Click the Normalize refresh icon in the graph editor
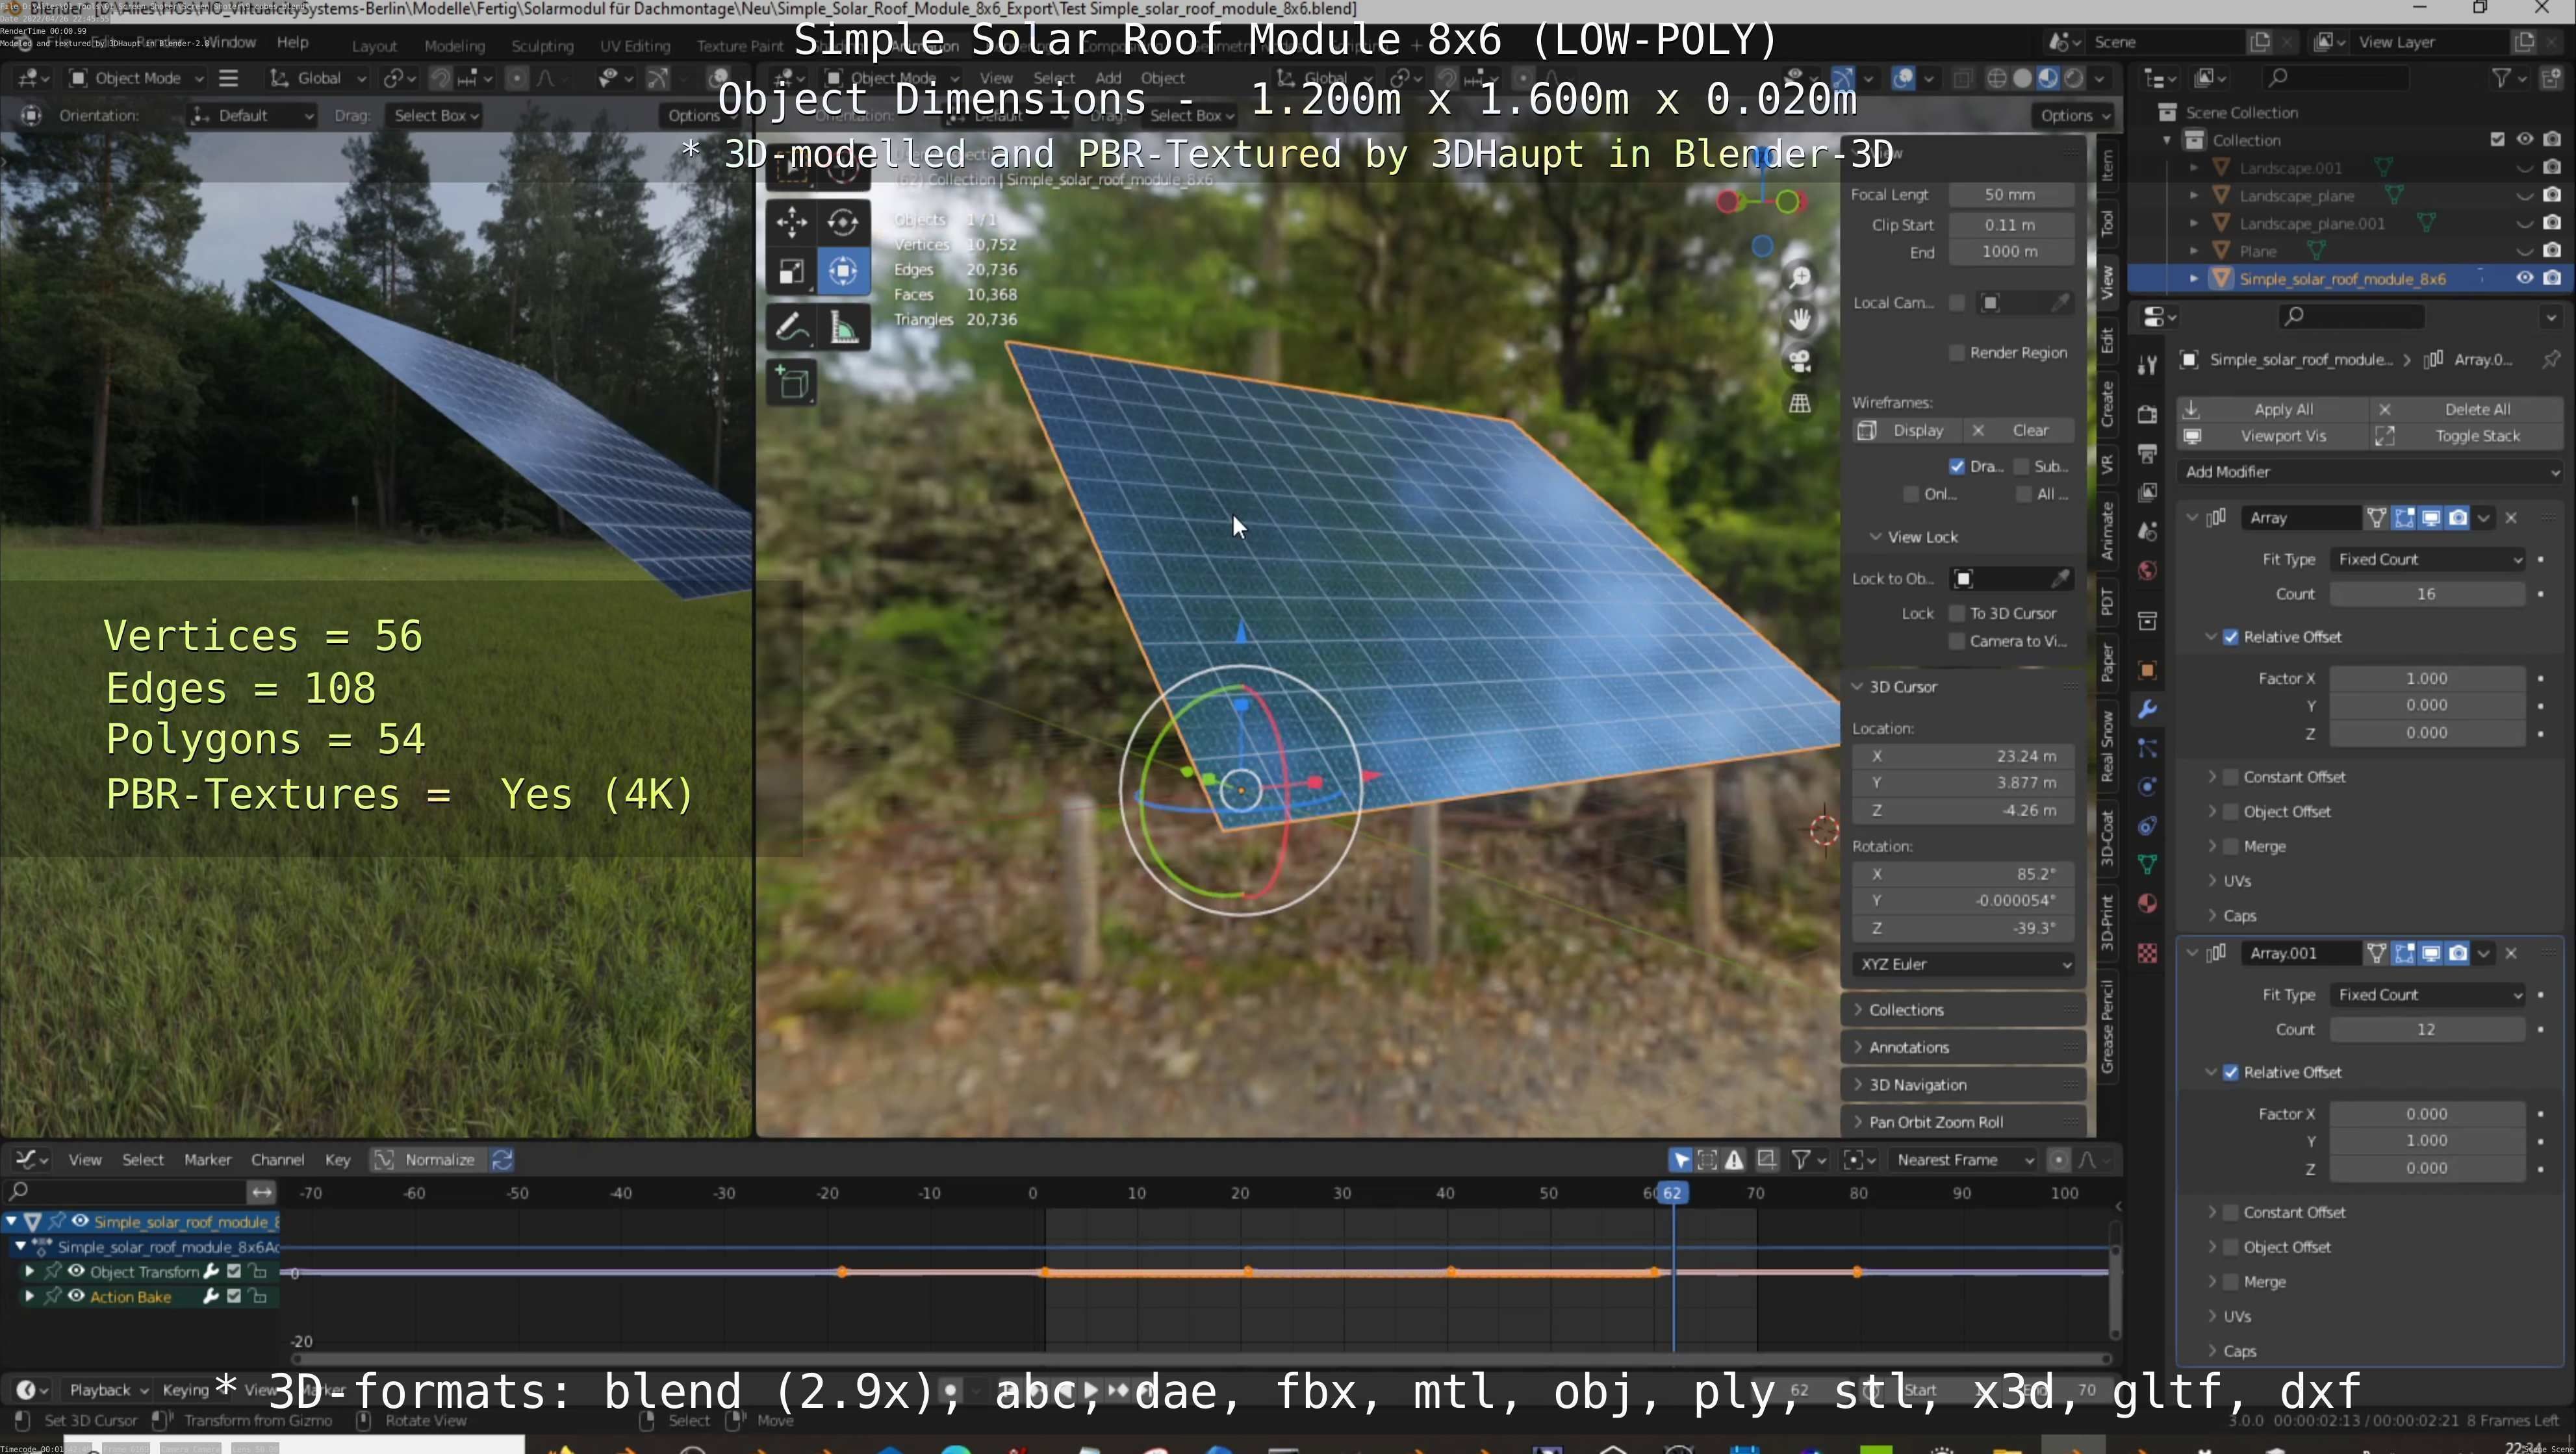Viewport: 2576px width, 1454px height. click(502, 1159)
